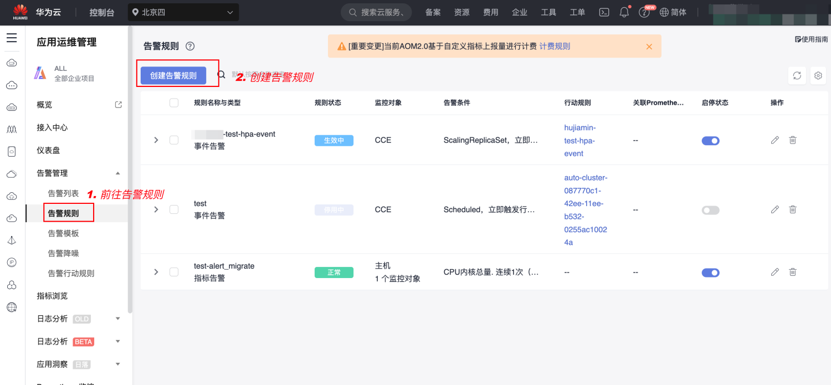Expand the 日志分析 BETA menu group
The height and width of the screenshot is (385, 831).
[x=117, y=341]
